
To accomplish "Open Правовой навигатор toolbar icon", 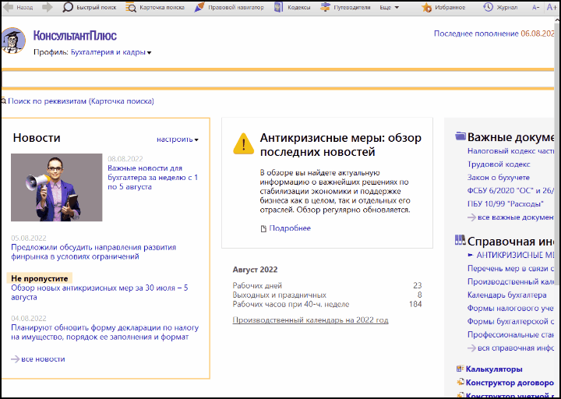I will pyautogui.click(x=199, y=7).
